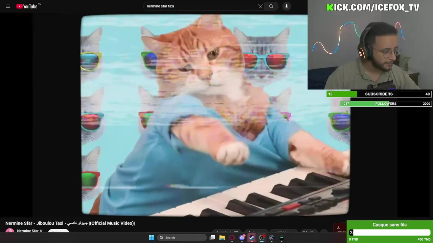This screenshot has width=433, height=243.
Task: Open the taskbar Search box
Action: 182,238
